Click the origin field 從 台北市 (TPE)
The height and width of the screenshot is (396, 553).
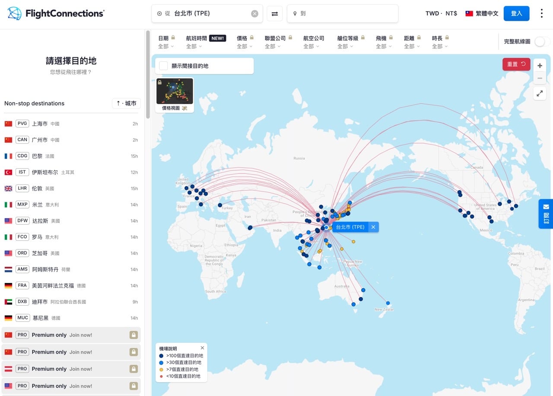click(207, 13)
